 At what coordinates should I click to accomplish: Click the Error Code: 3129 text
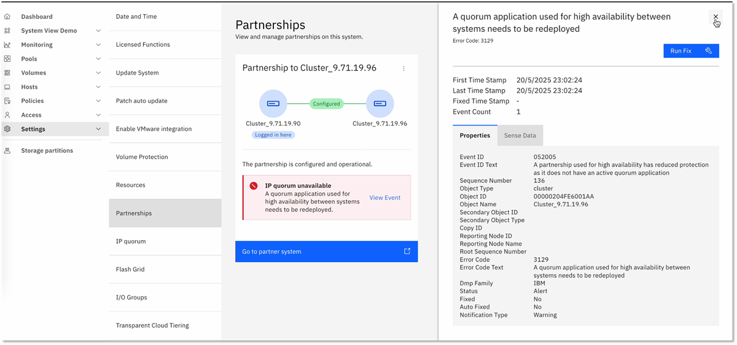click(473, 41)
